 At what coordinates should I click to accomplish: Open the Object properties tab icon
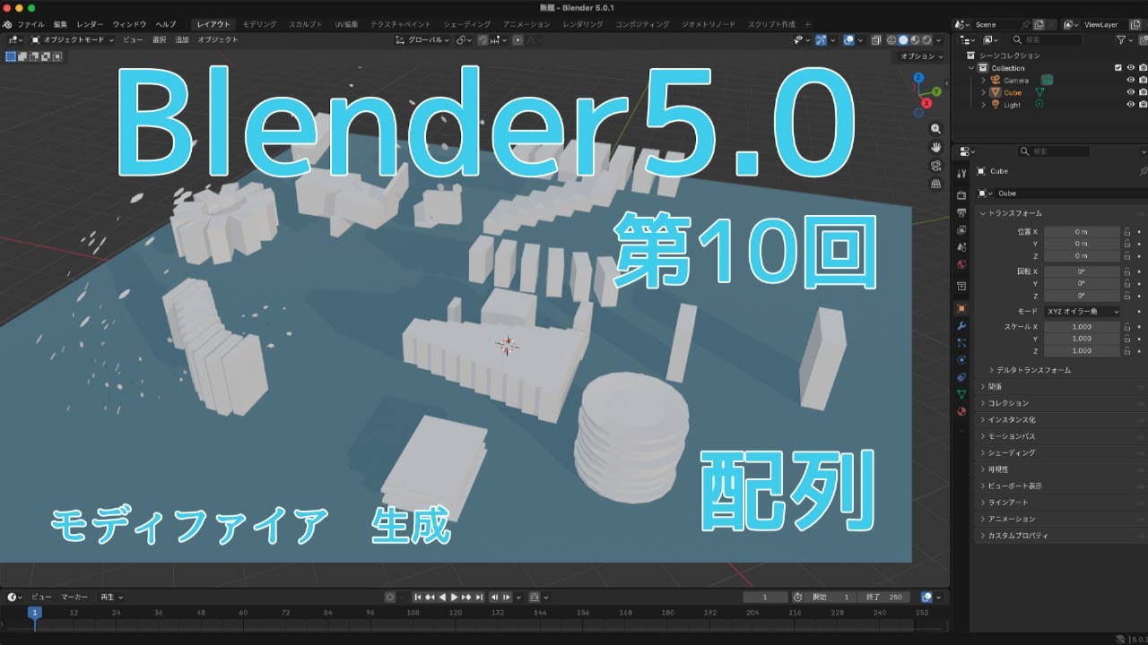961,308
